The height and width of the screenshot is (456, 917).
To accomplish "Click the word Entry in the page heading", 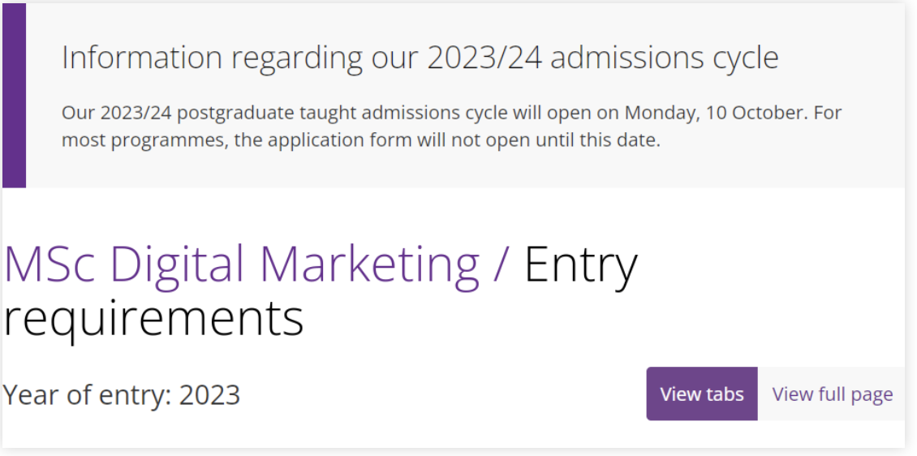I will (581, 265).
